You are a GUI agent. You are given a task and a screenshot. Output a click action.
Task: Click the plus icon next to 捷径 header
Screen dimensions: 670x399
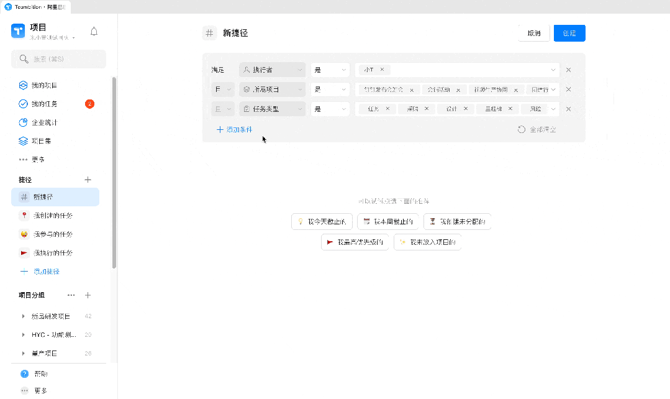click(x=88, y=180)
